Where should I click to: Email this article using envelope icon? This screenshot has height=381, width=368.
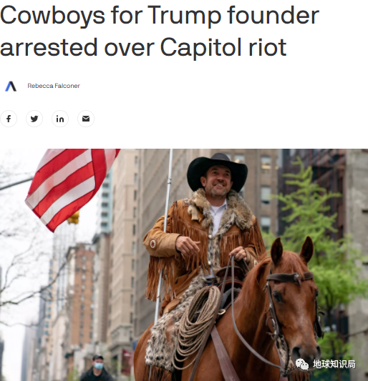86,119
